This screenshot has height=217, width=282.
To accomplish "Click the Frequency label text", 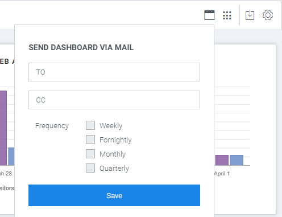I will coord(52,126).
